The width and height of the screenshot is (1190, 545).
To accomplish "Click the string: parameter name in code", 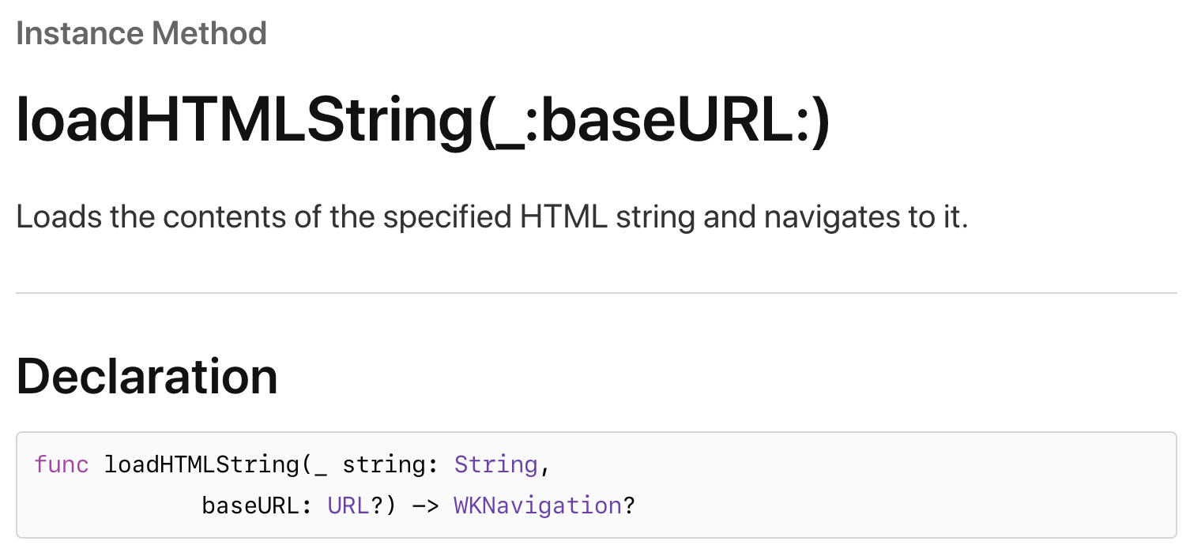I will (x=390, y=464).
